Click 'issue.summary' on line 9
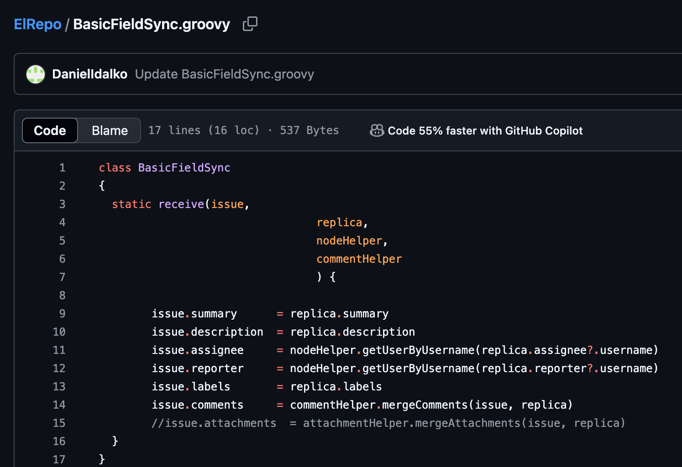This screenshot has height=467, width=682. [x=194, y=314]
